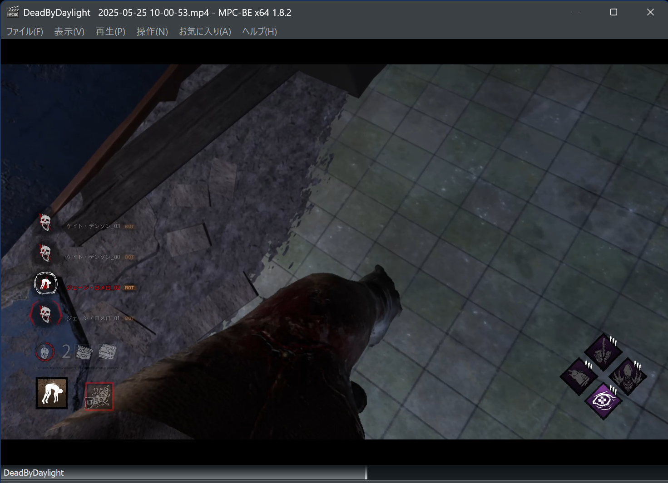Click ジェーン・ロメロ_02's crawling survivor icon
This screenshot has width=668, height=483.
point(45,283)
